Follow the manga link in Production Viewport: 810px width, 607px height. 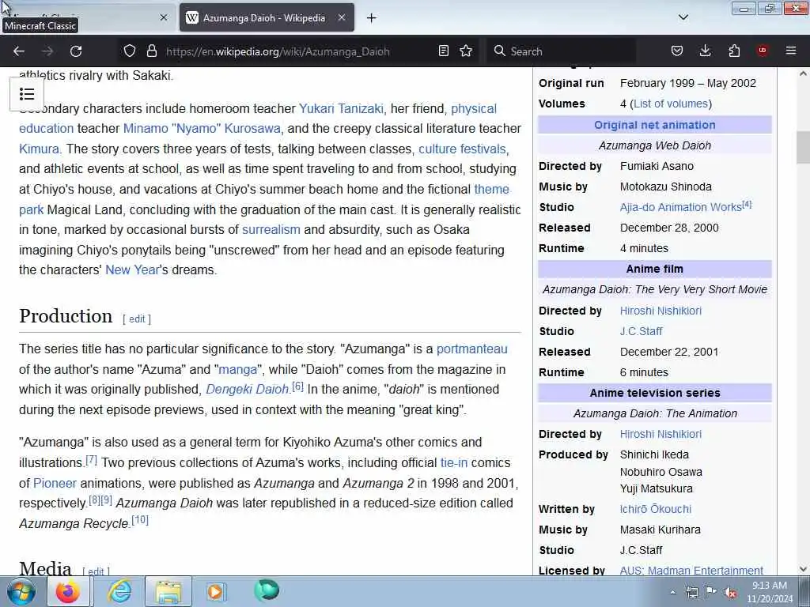click(237, 370)
